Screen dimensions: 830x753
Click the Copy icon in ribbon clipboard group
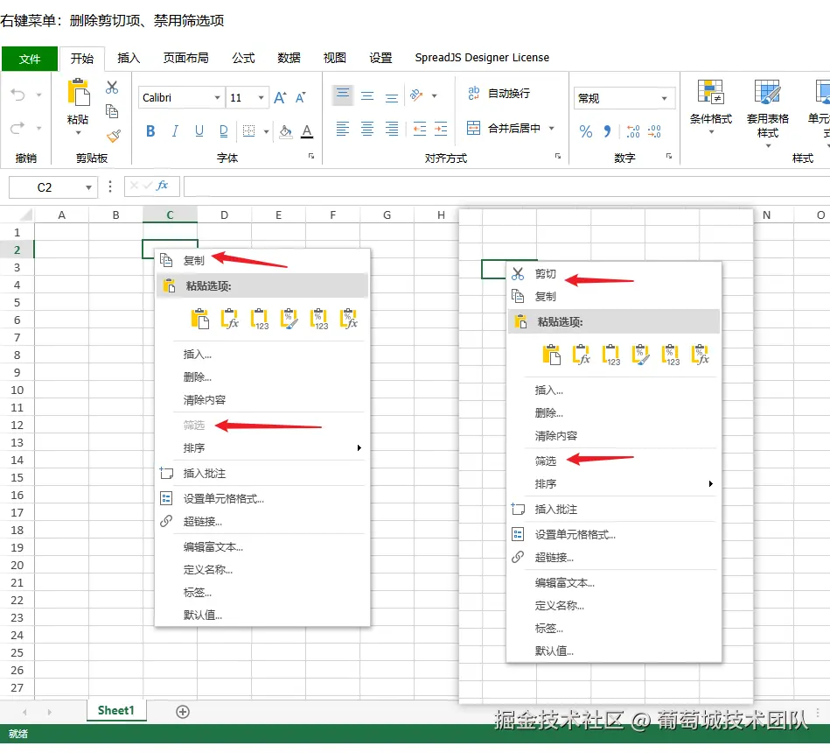pyautogui.click(x=112, y=110)
